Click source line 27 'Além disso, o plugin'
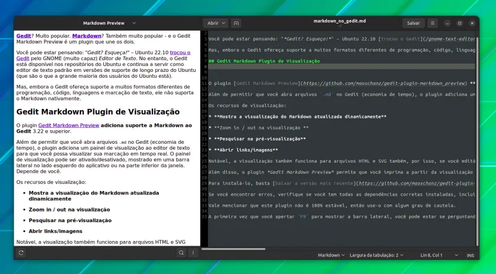496x274 pixels. (x=342, y=172)
